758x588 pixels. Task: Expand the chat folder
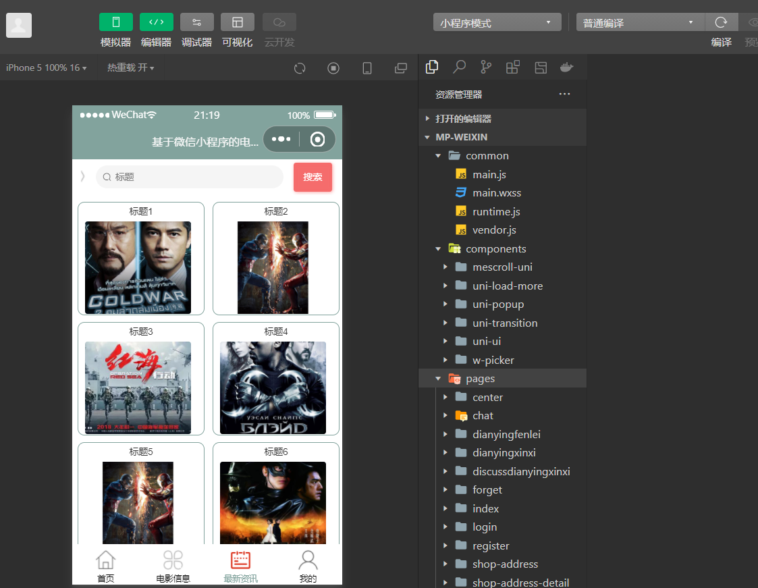[x=503, y=415]
